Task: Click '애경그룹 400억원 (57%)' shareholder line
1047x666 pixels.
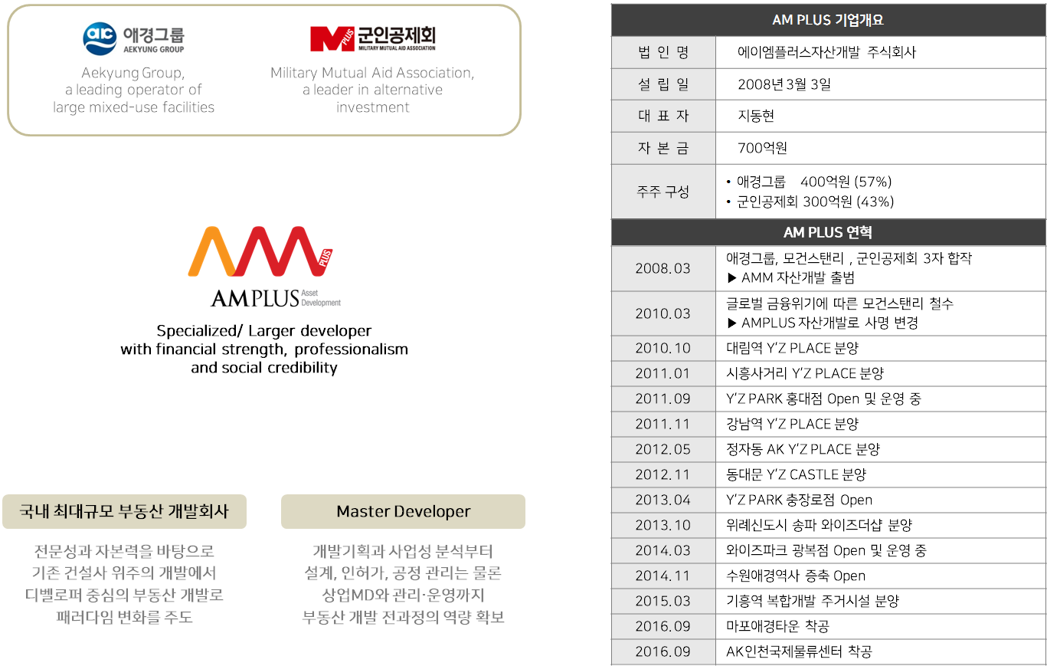Action: coord(808,182)
